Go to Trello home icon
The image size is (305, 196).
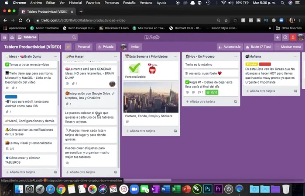12,37
